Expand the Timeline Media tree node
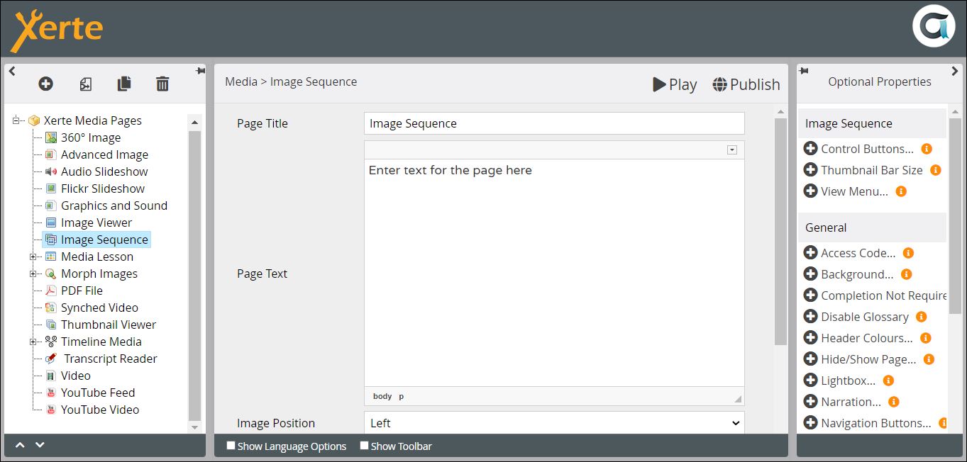 coord(33,342)
